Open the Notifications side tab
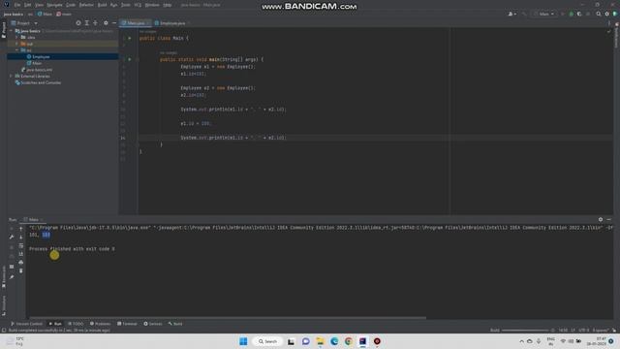This screenshot has height=349, width=620. click(616, 36)
